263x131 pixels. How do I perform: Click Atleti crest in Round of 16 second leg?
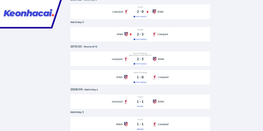(x=154, y=59)
